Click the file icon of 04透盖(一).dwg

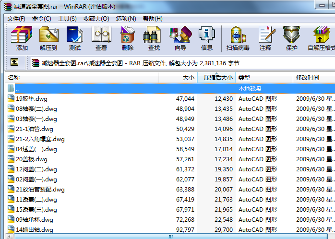pyautogui.click(x=11, y=149)
